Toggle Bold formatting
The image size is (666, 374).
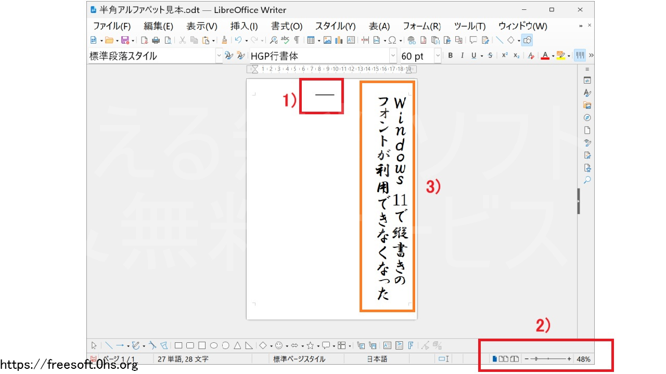click(x=451, y=56)
